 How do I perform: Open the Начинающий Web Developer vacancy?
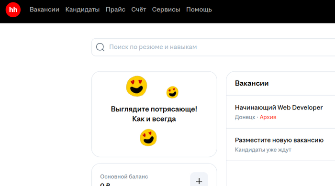point(279,108)
